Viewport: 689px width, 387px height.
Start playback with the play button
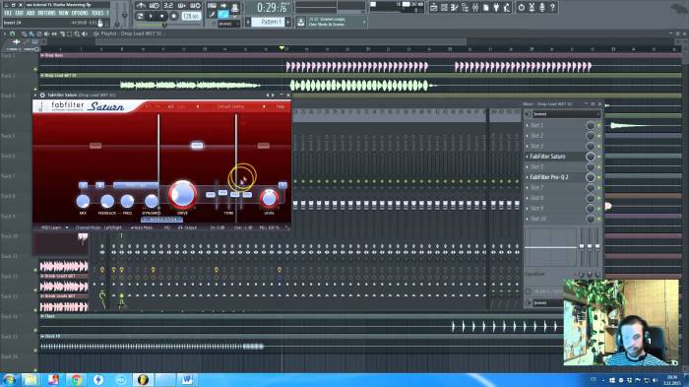click(152, 17)
